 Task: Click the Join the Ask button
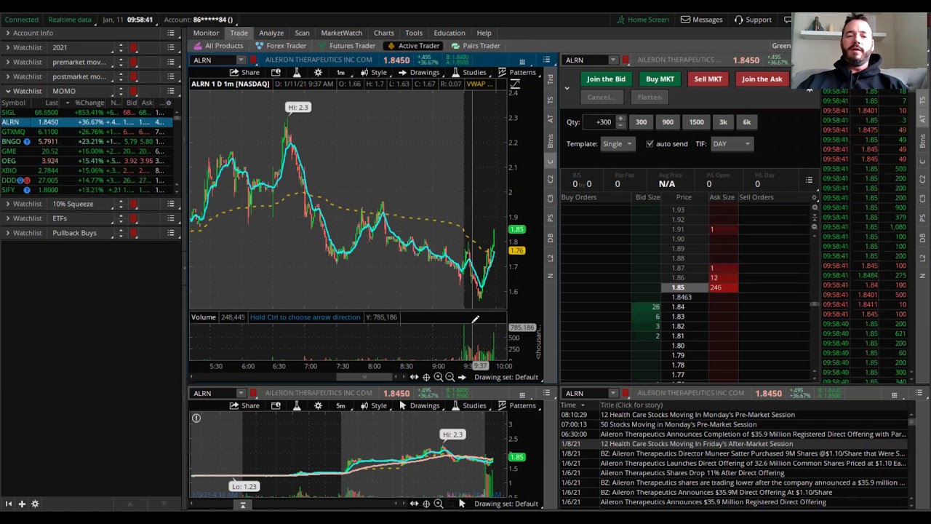point(762,79)
